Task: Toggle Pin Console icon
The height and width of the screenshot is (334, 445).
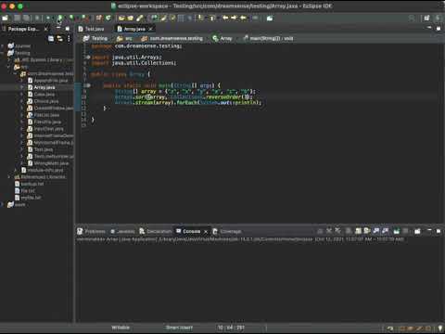Action: [x=397, y=231]
